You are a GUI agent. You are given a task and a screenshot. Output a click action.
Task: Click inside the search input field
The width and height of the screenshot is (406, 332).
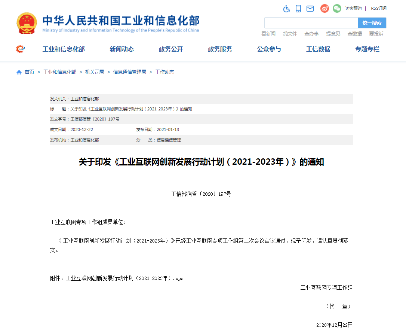pos(311,23)
